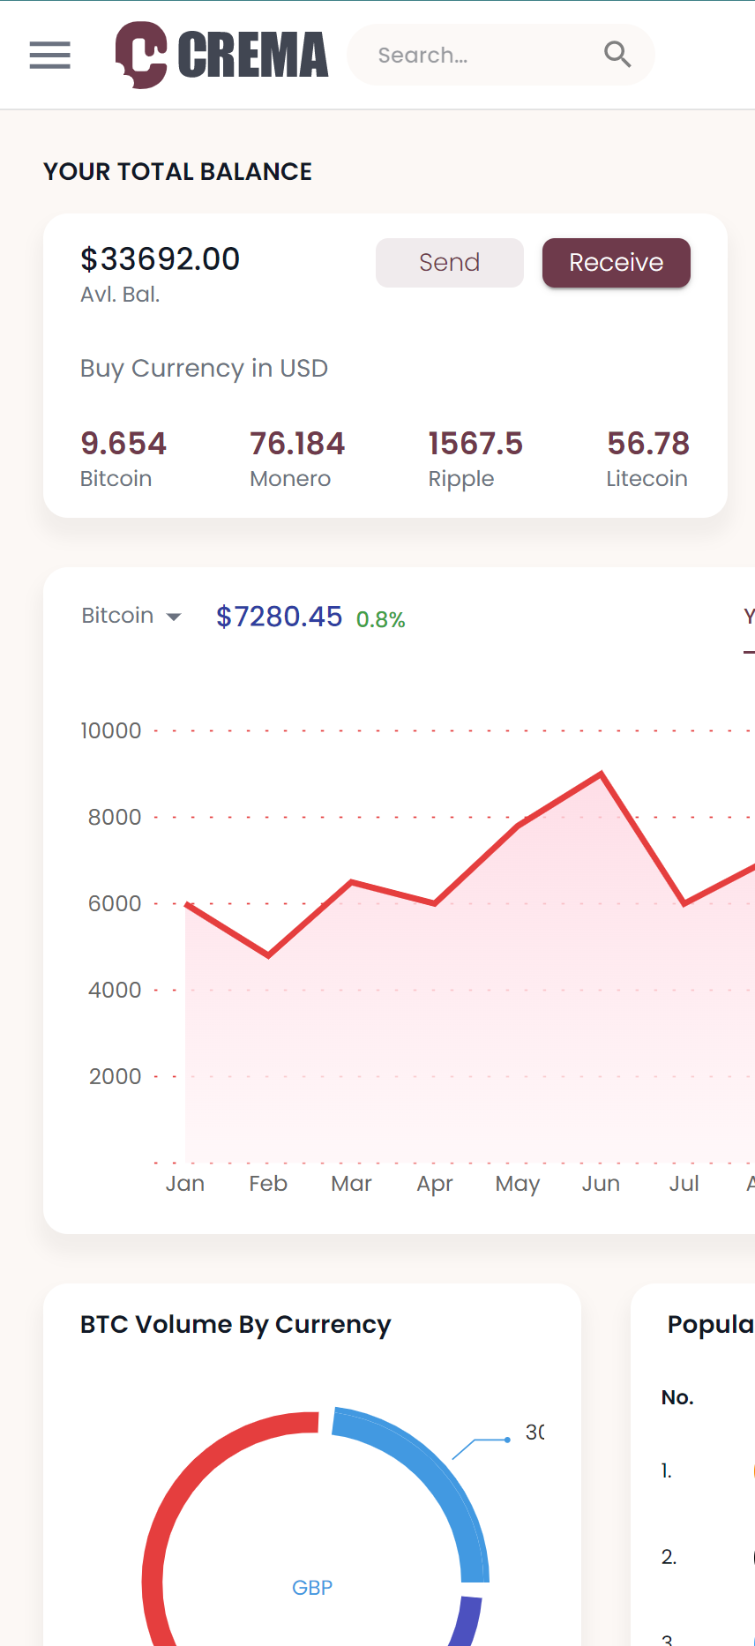Click the blue donut chart segment
This screenshot has height=1646, width=755.
point(441,1482)
